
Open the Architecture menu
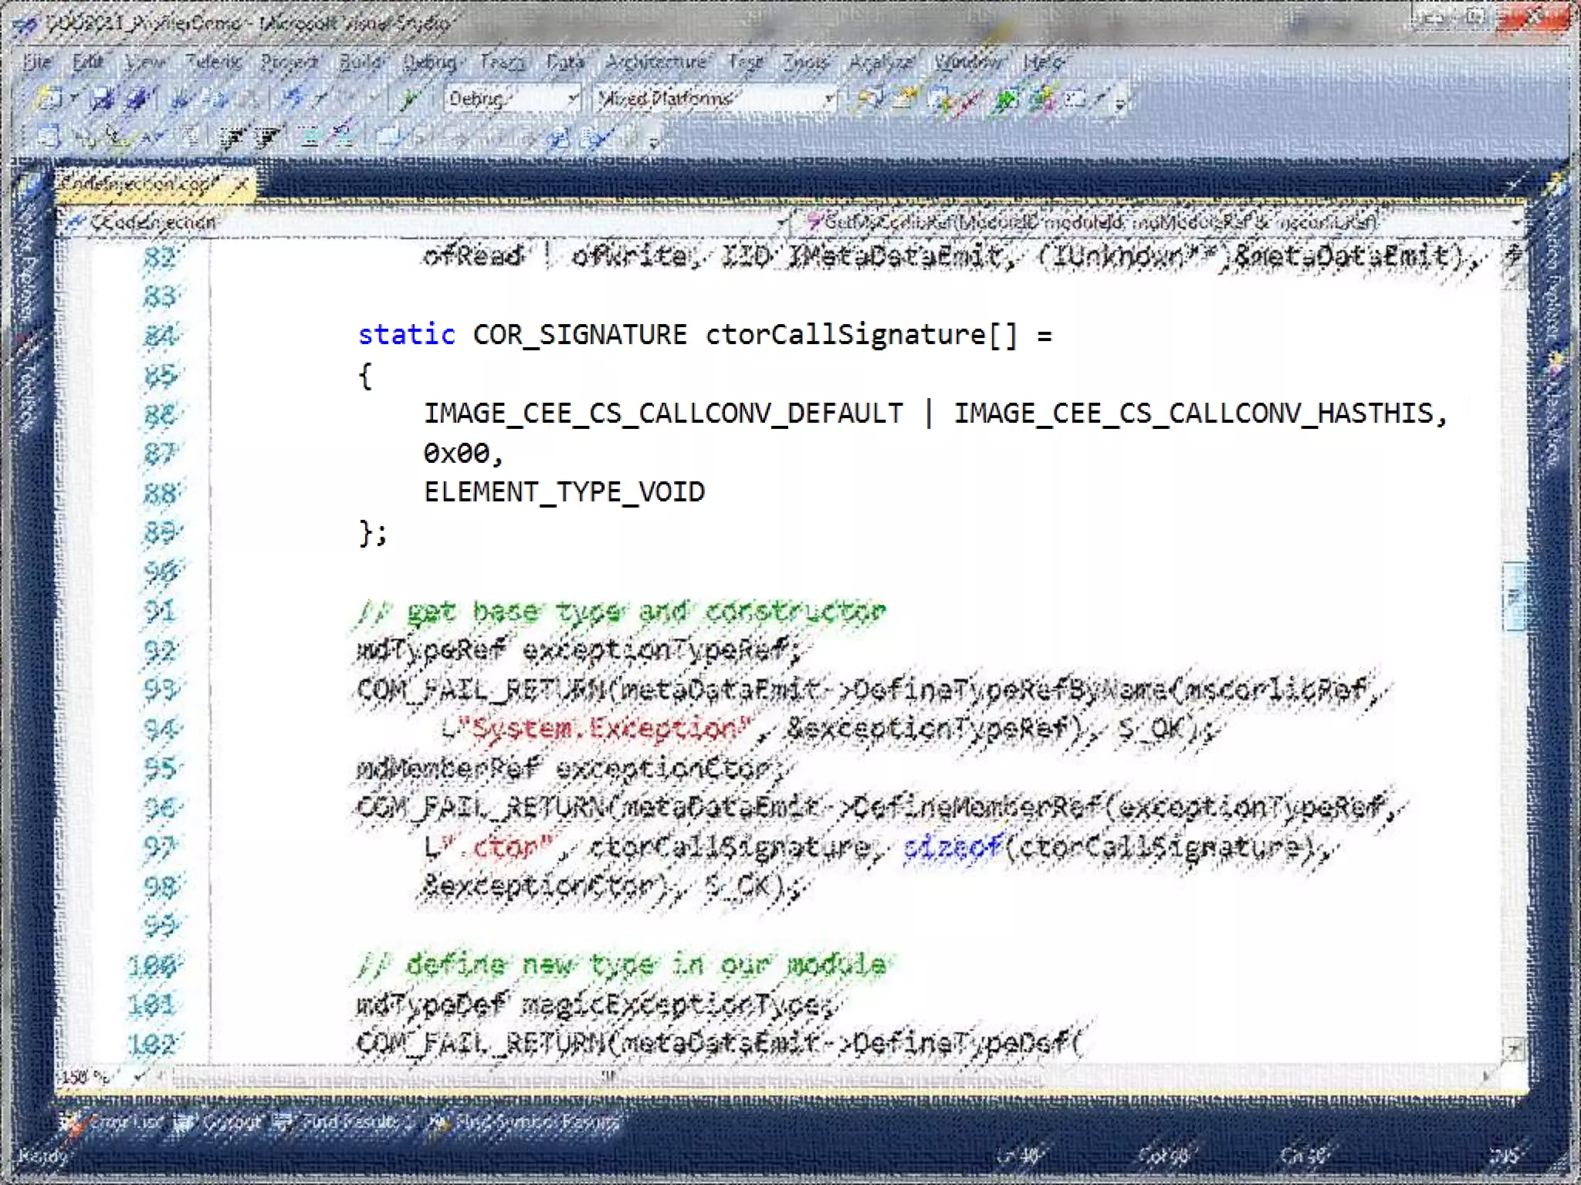(655, 62)
